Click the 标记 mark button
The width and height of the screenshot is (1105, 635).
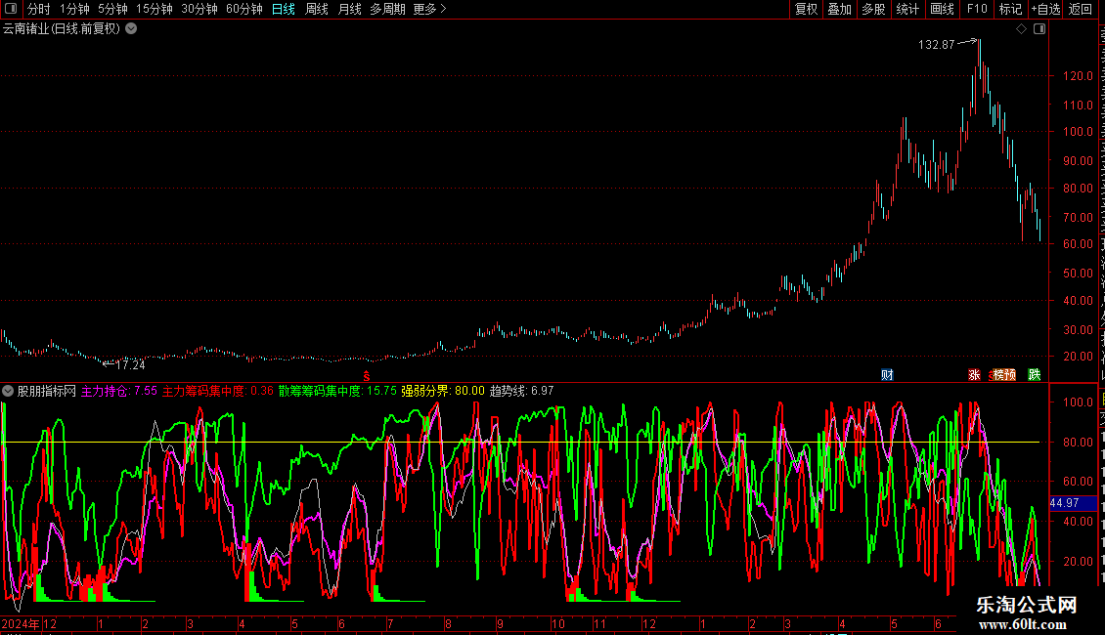click(x=1010, y=9)
